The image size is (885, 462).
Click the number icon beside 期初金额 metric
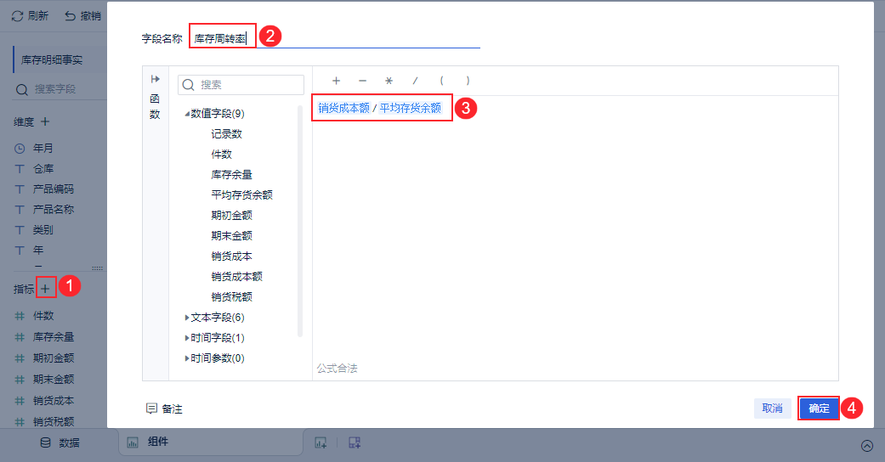click(x=20, y=358)
